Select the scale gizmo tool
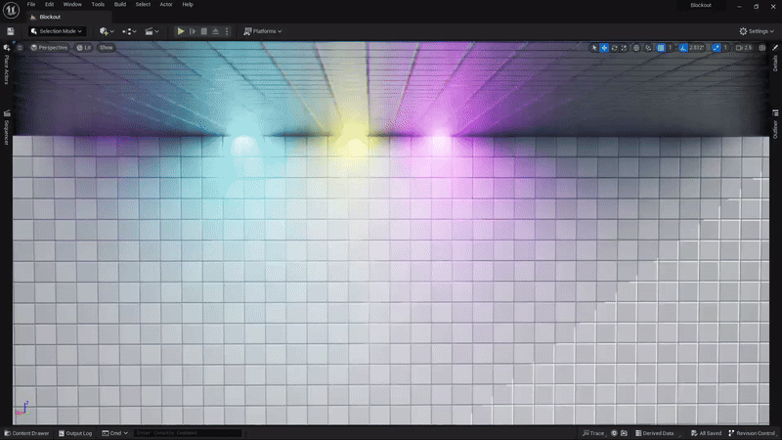The height and width of the screenshot is (440, 782). [x=624, y=47]
